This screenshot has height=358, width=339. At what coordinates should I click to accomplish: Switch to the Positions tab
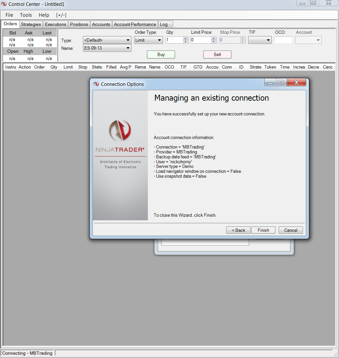[79, 24]
